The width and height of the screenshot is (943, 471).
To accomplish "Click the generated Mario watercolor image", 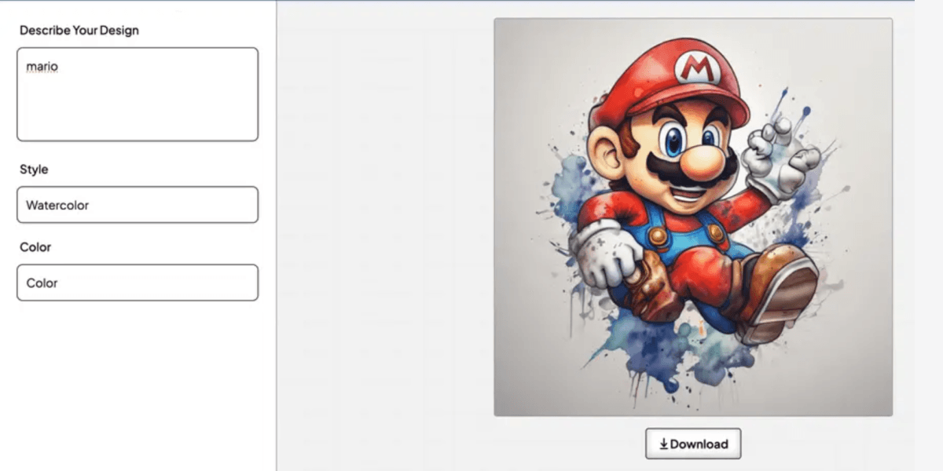I will coord(693,217).
